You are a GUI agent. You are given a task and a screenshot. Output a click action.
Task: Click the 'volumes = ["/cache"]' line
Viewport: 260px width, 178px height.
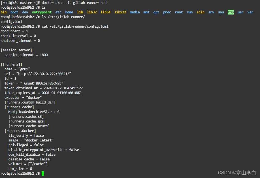[28, 164]
